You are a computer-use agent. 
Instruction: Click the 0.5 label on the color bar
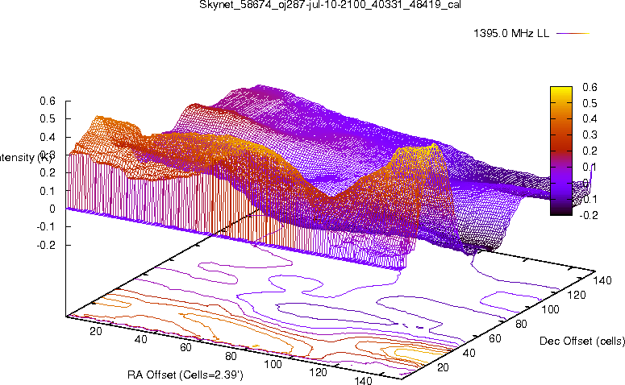tap(590, 103)
